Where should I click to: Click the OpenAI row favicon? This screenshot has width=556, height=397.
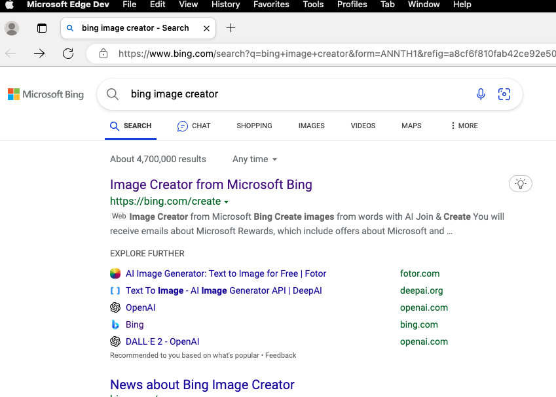point(115,307)
